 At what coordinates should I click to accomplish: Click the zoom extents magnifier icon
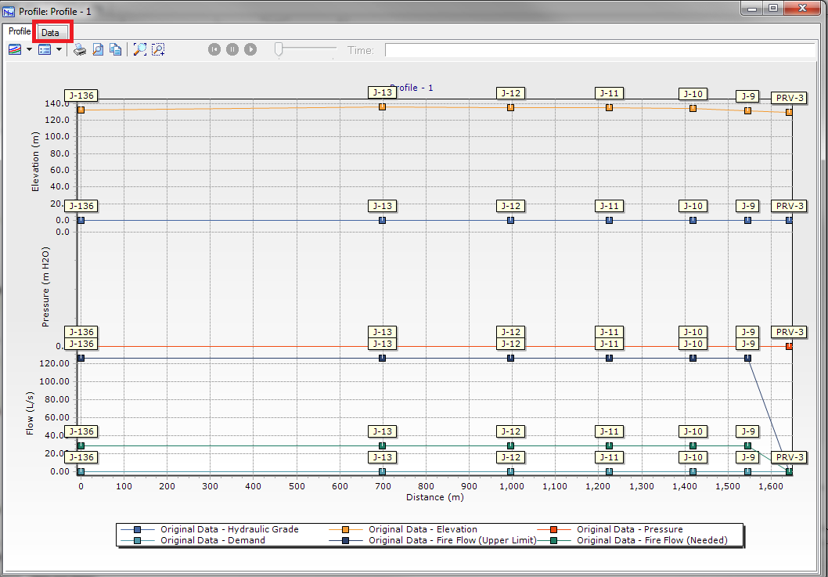pos(139,50)
